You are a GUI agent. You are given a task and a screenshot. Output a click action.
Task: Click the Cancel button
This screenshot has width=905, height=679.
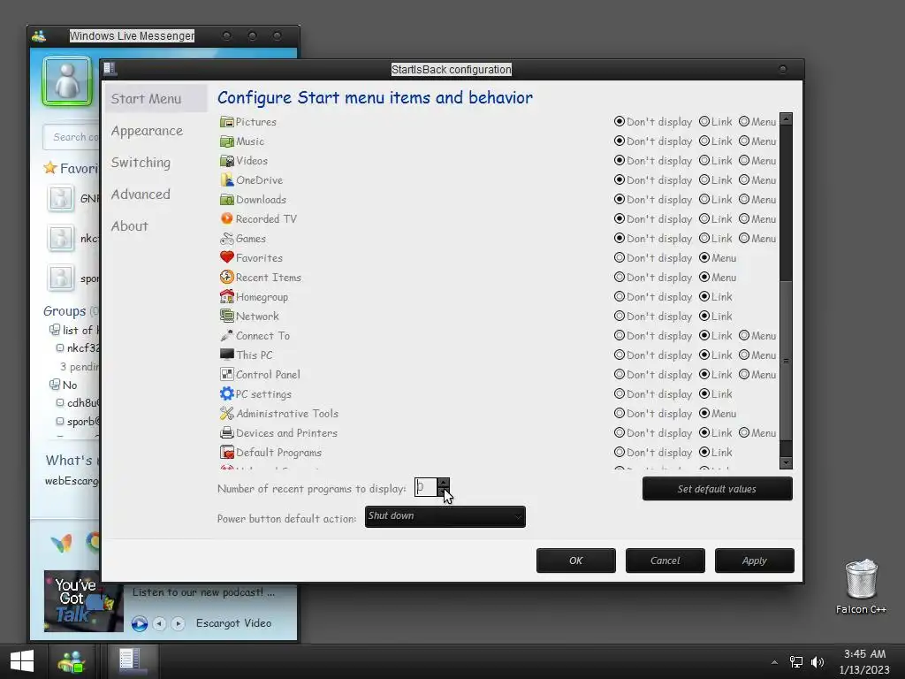(665, 561)
